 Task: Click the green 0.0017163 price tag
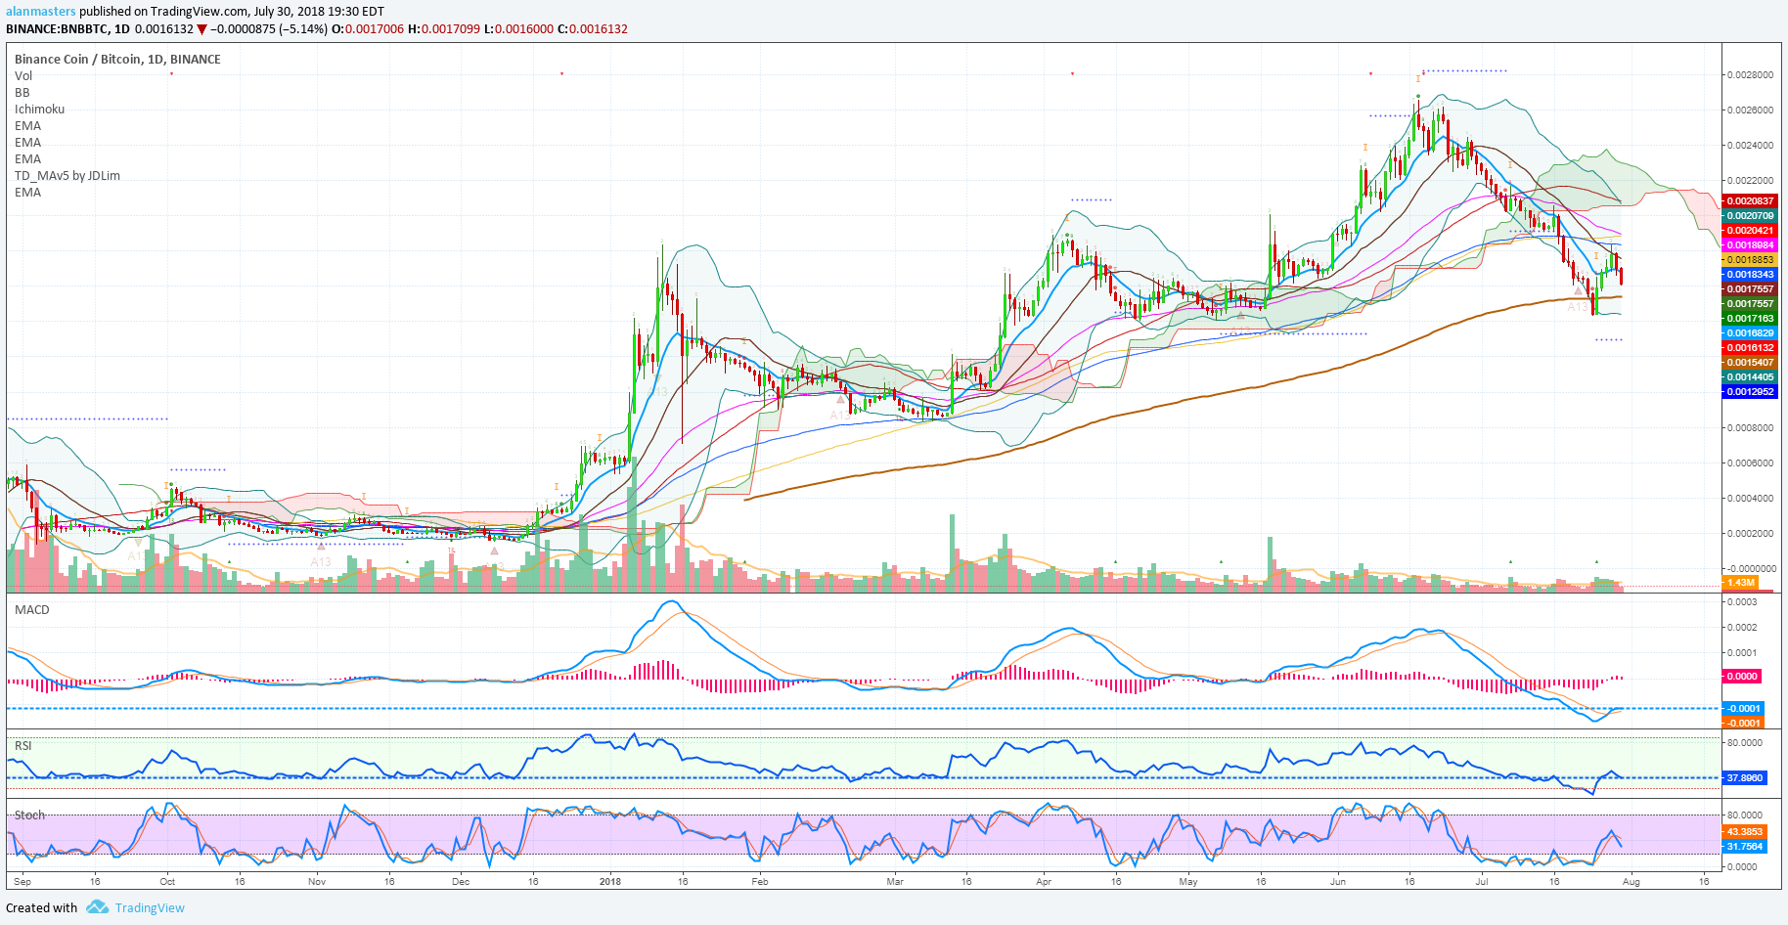click(x=1749, y=319)
